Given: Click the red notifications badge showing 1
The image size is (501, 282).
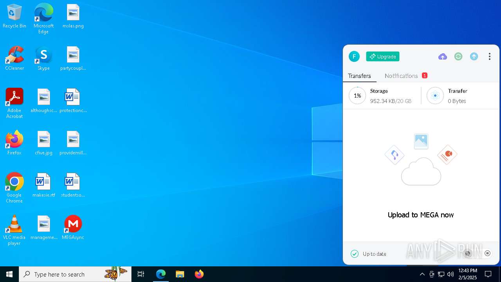Looking at the screenshot, I should coord(424,76).
